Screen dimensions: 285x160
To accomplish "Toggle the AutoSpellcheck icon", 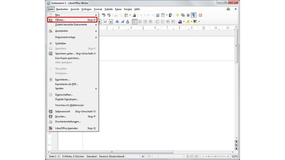I will click(x=109, y=15).
